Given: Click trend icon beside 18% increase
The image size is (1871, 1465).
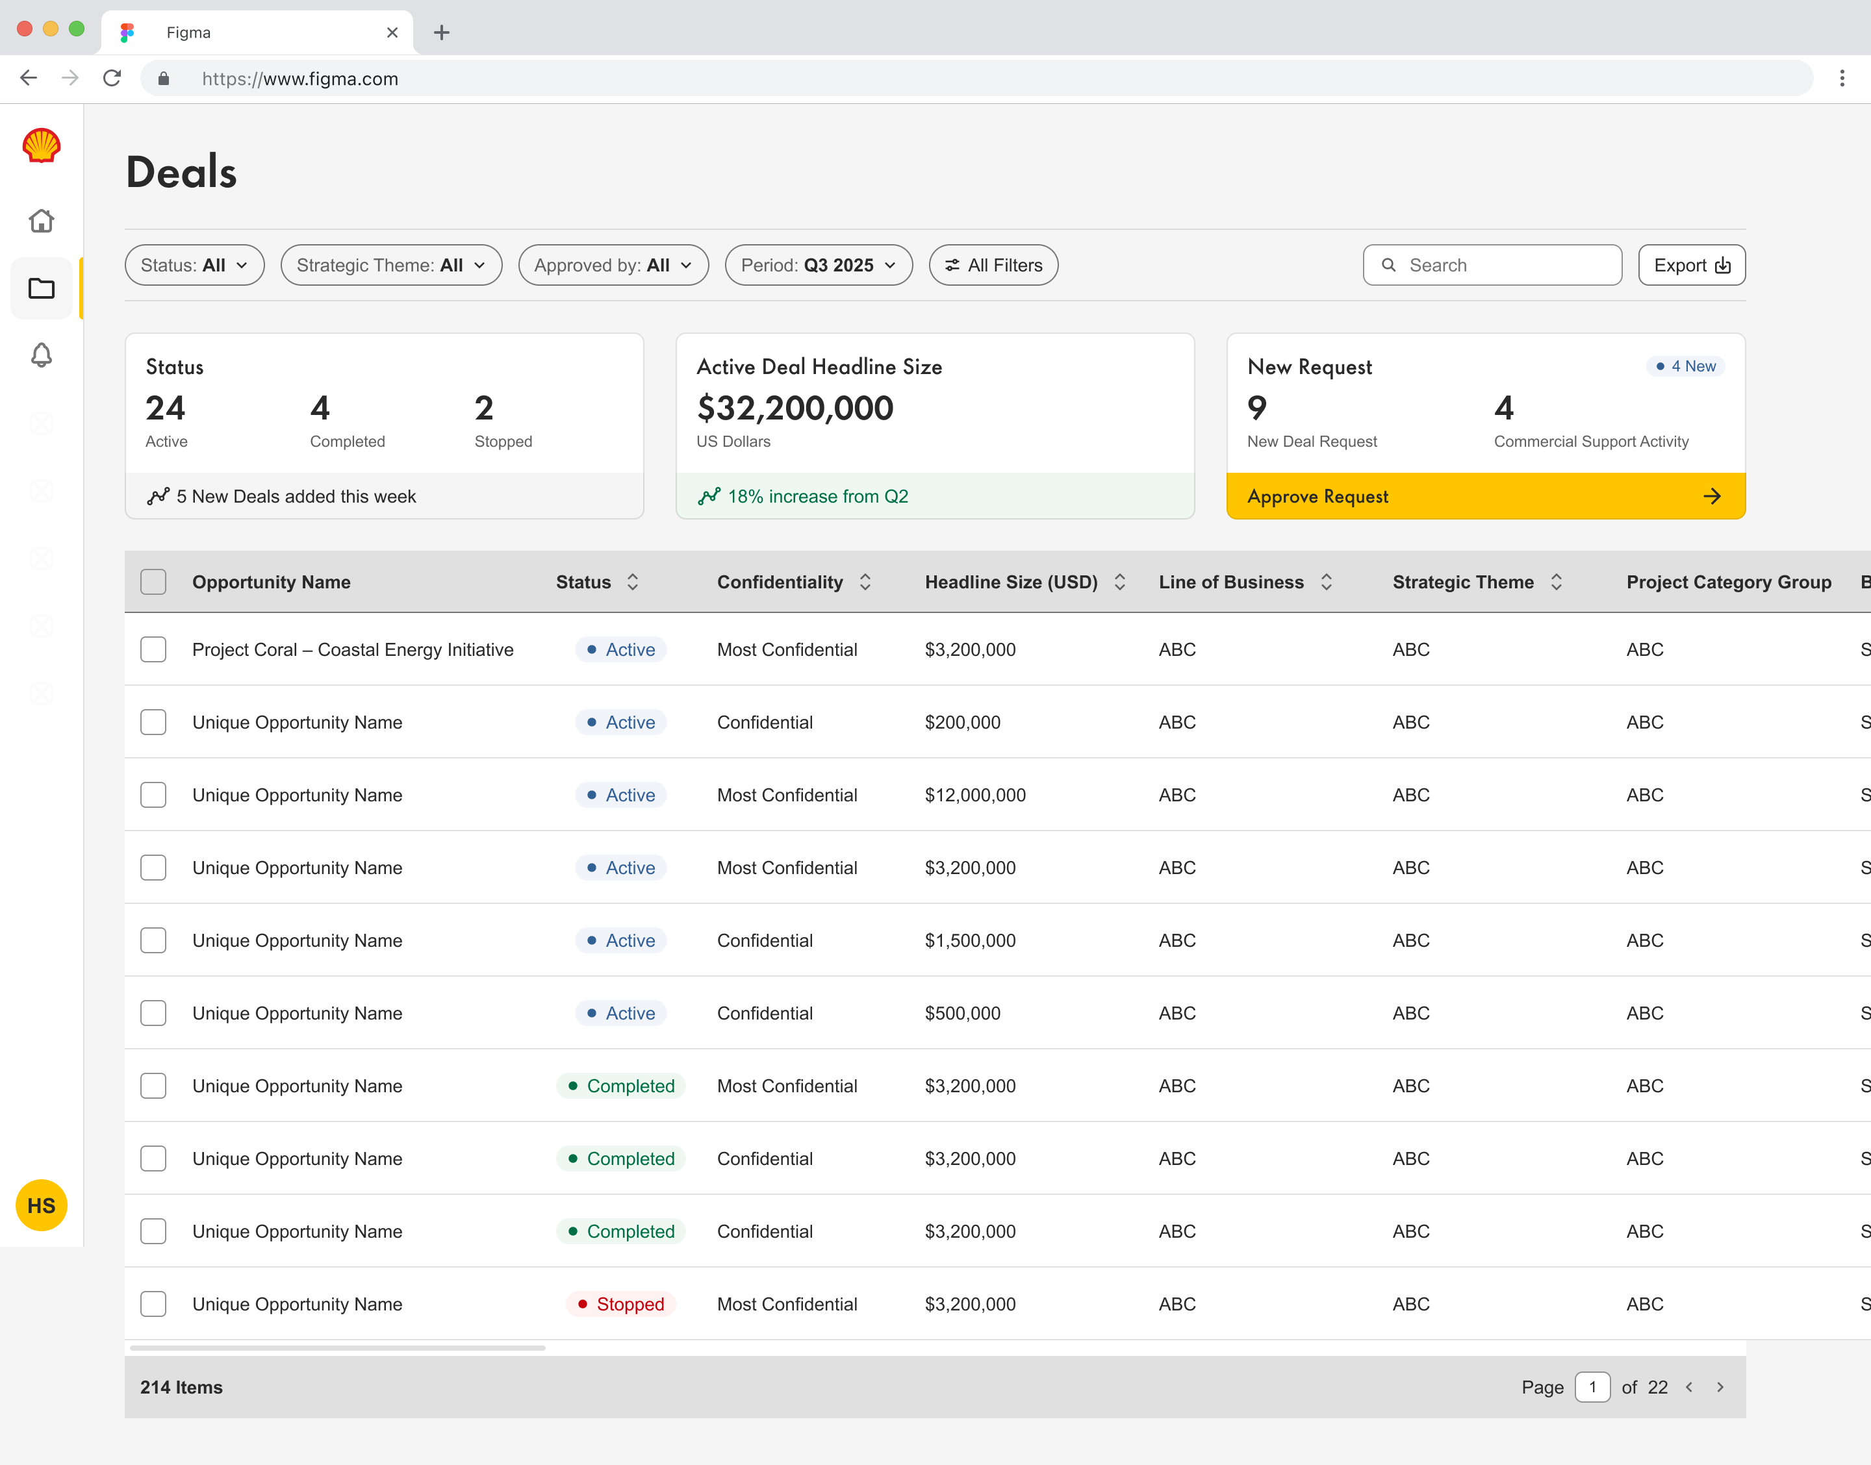Looking at the screenshot, I should click(x=709, y=495).
